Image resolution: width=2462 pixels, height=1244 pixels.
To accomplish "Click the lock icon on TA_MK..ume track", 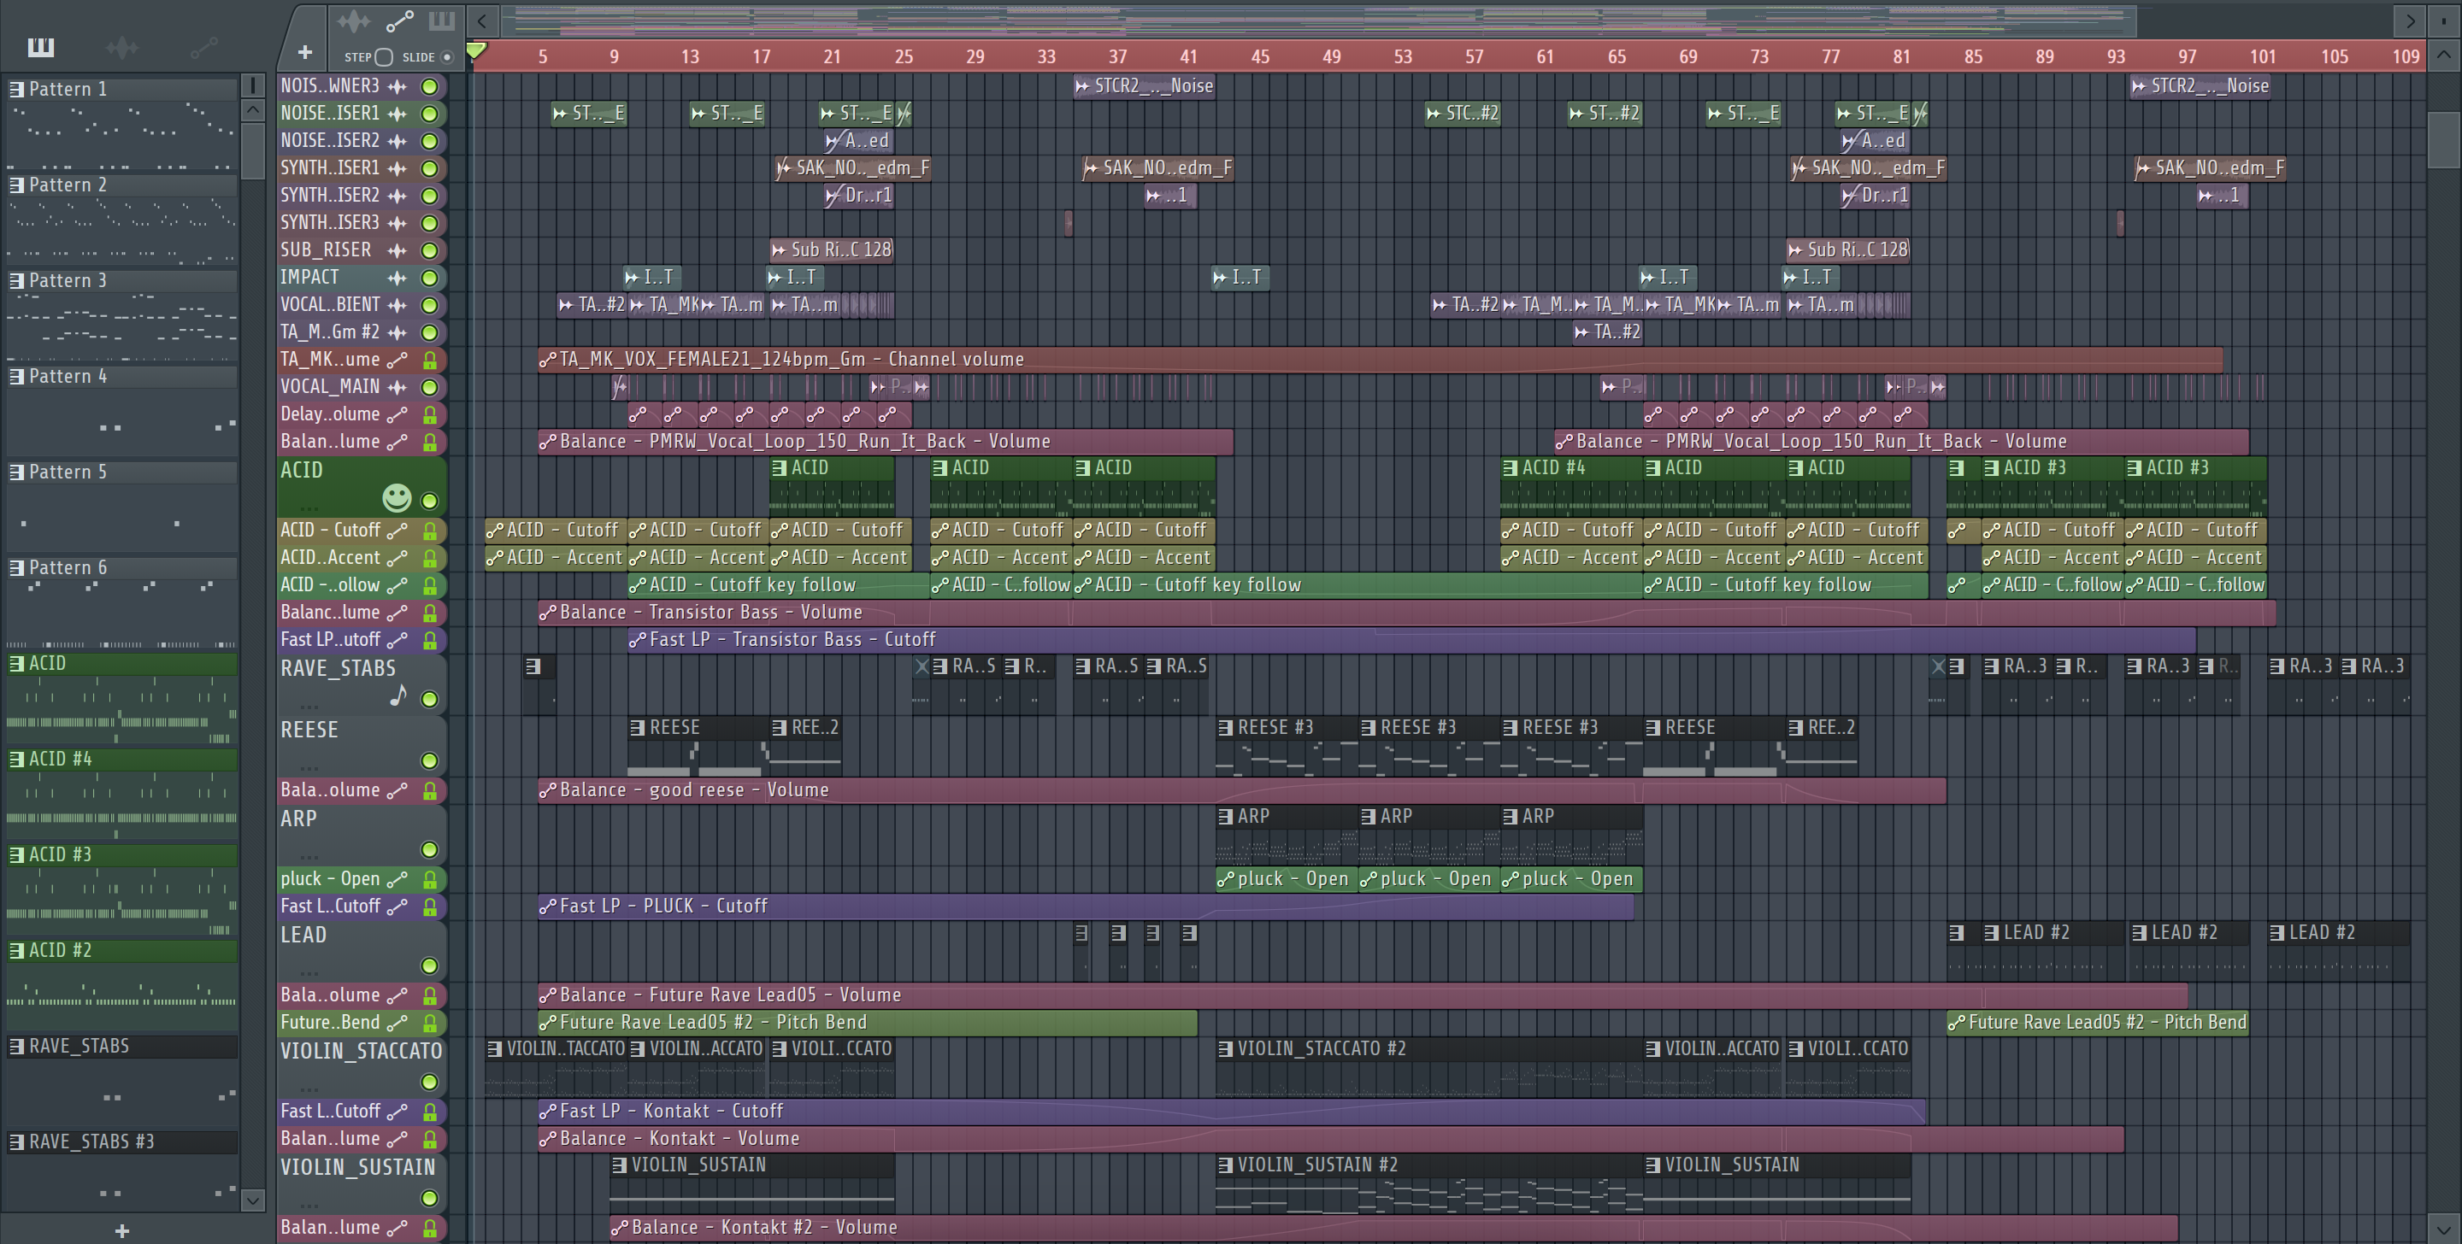I will tap(430, 361).
